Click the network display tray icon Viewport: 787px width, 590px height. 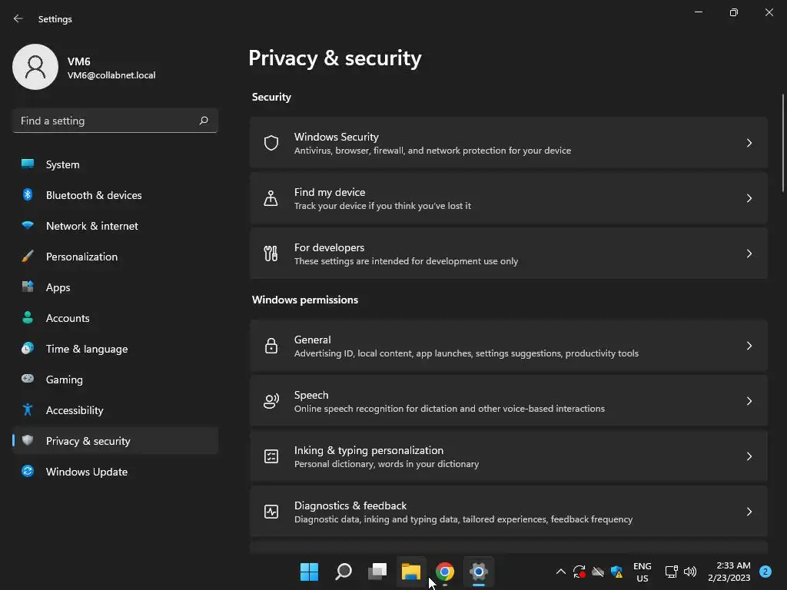(671, 572)
